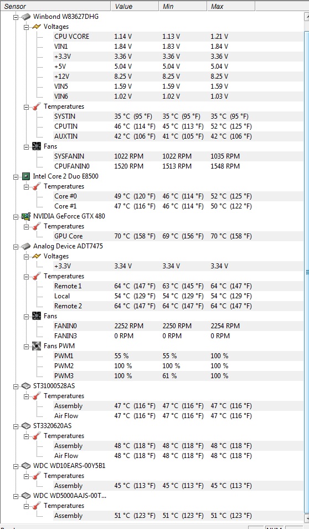309x529 pixels.
Task: Click the WDC WD10EARS-00Y5B1 drive icon
Action: coord(26,466)
